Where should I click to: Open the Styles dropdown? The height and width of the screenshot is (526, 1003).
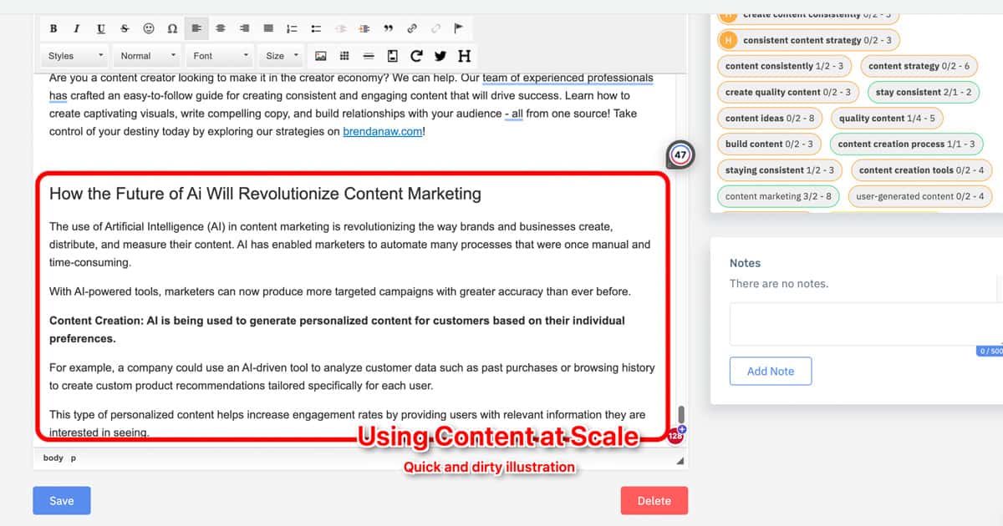pyautogui.click(x=74, y=55)
